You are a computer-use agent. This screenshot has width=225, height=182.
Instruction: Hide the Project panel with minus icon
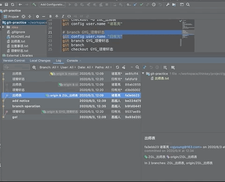44,16
